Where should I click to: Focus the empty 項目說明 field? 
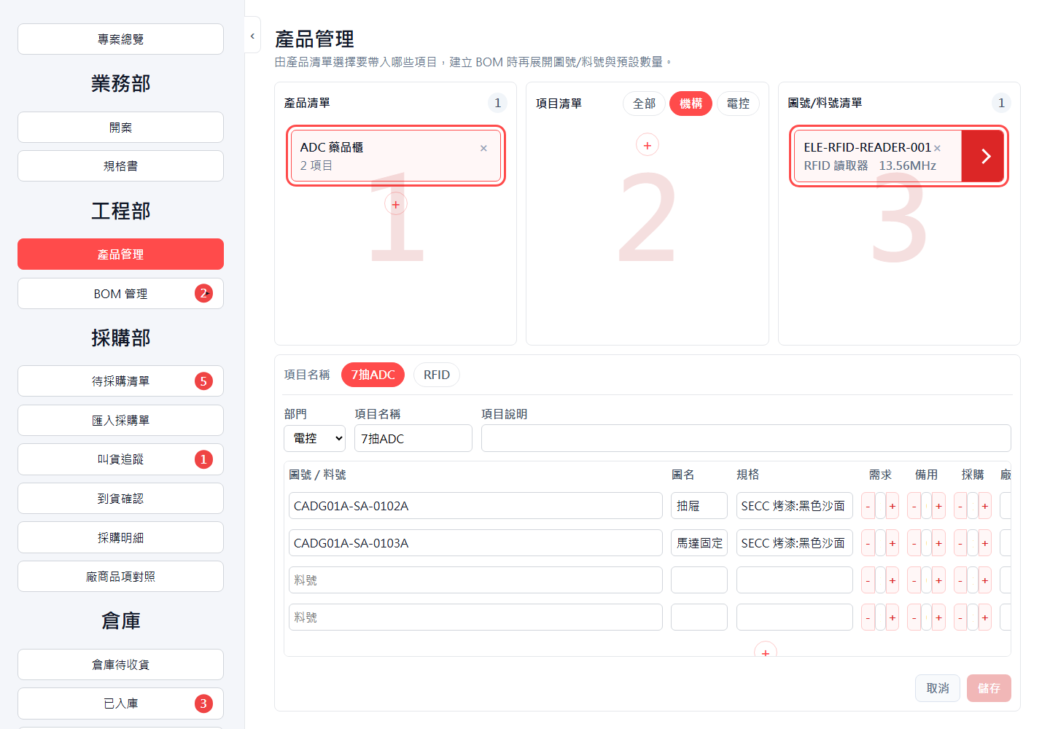746,438
